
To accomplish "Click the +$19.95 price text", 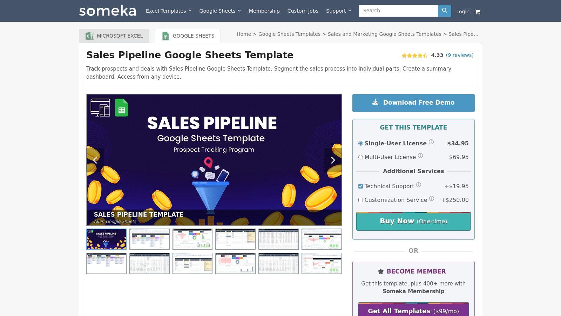I will tap(457, 186).
